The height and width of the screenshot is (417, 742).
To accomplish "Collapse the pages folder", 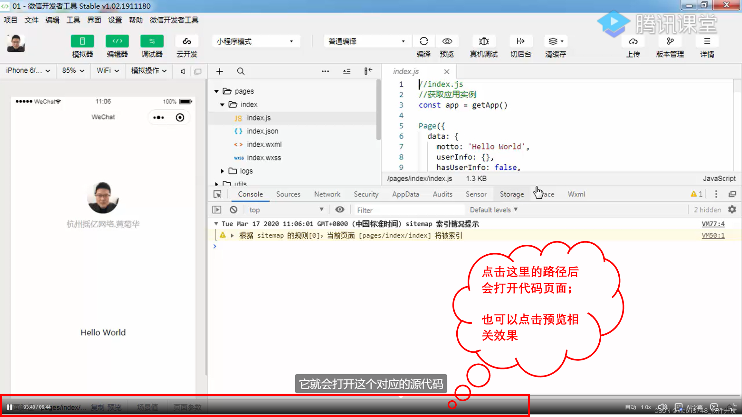I will coord(216,91).
